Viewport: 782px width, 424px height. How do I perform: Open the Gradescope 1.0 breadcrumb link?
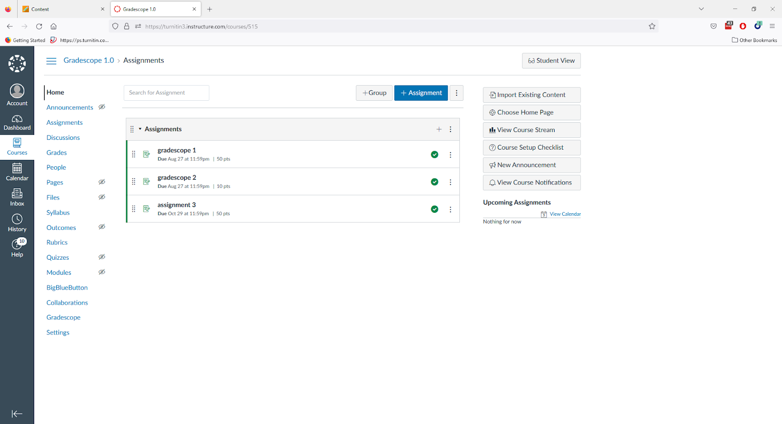(x=88, y=60)
